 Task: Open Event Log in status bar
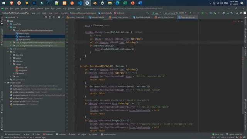(x=217, y=134)
